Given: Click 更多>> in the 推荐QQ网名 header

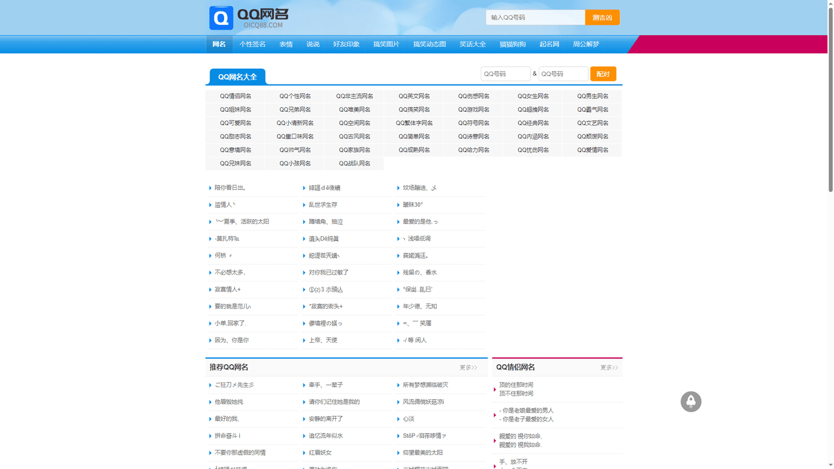Looking at the screenshot, I should pyautogui.click(x=469, y=368).
